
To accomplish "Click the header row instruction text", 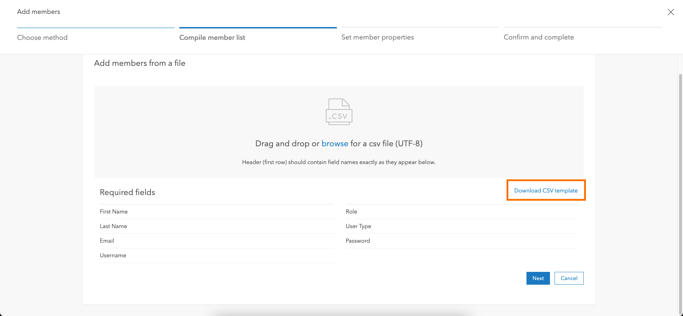I will [x=339, y=162].
